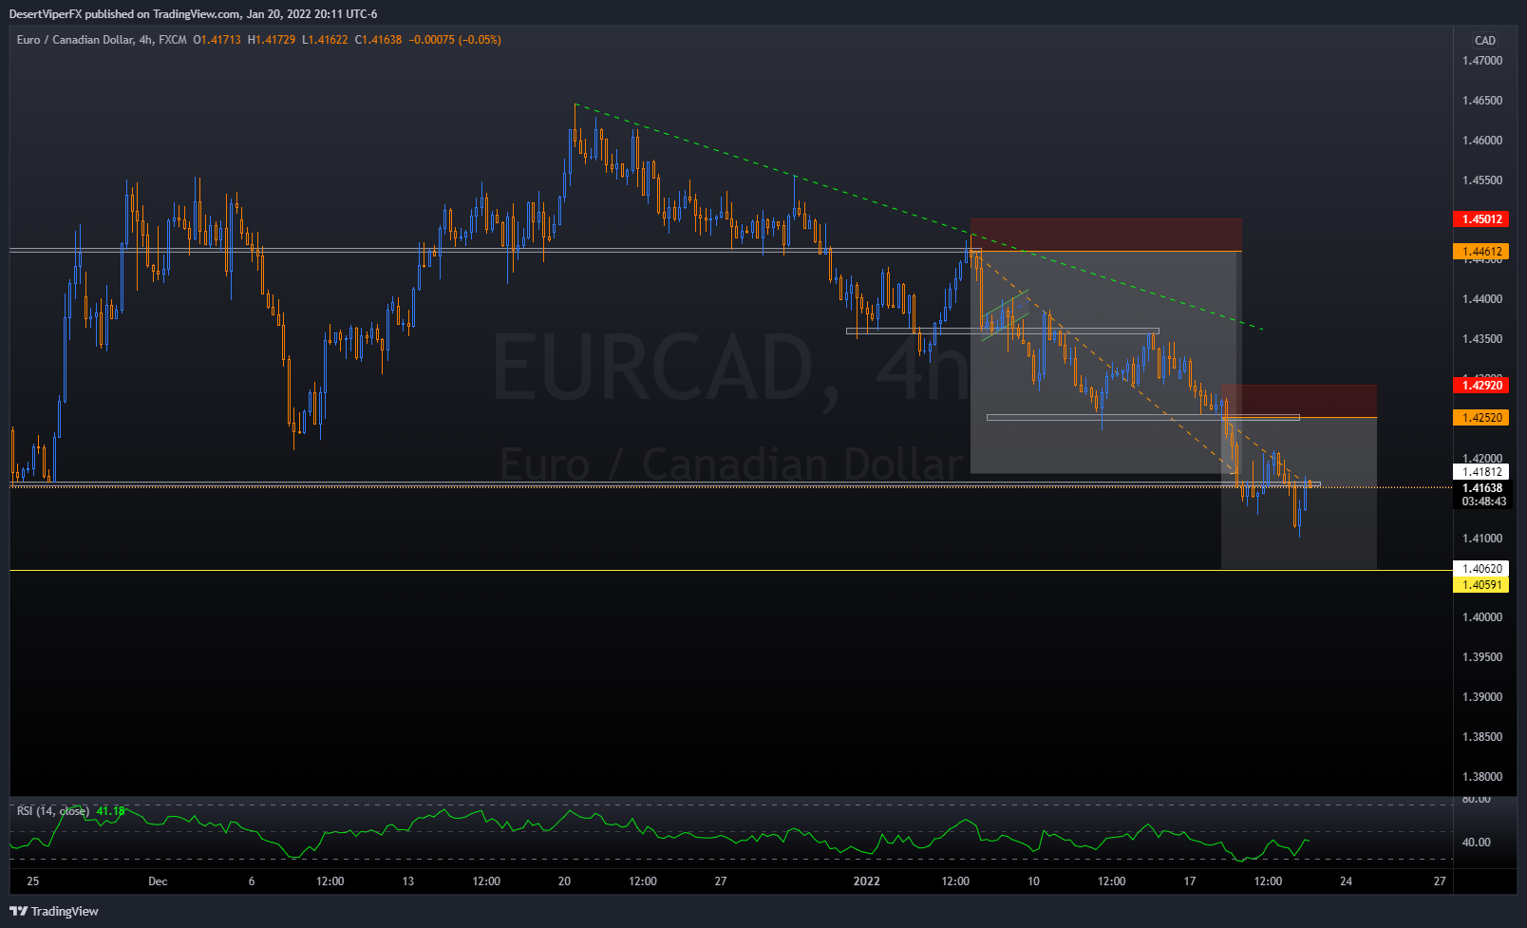Click the −0.00075 (−0.05%) change value

pos(455,40)
